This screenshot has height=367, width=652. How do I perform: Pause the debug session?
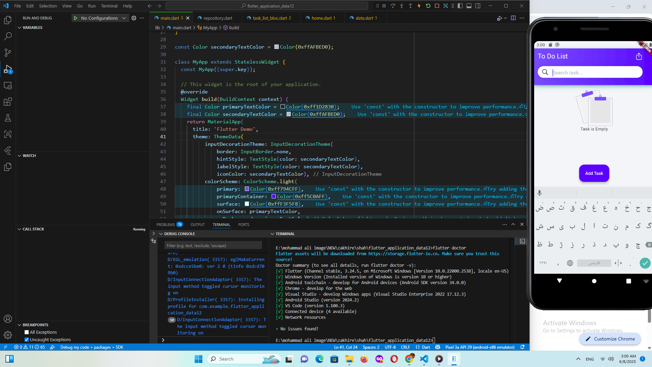point(384,6)
